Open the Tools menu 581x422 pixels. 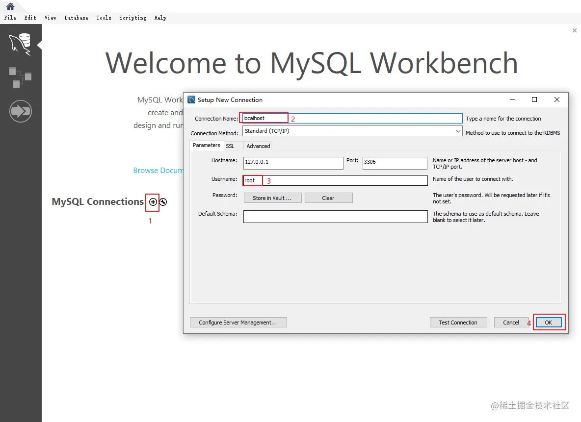(x=104, y=18)
